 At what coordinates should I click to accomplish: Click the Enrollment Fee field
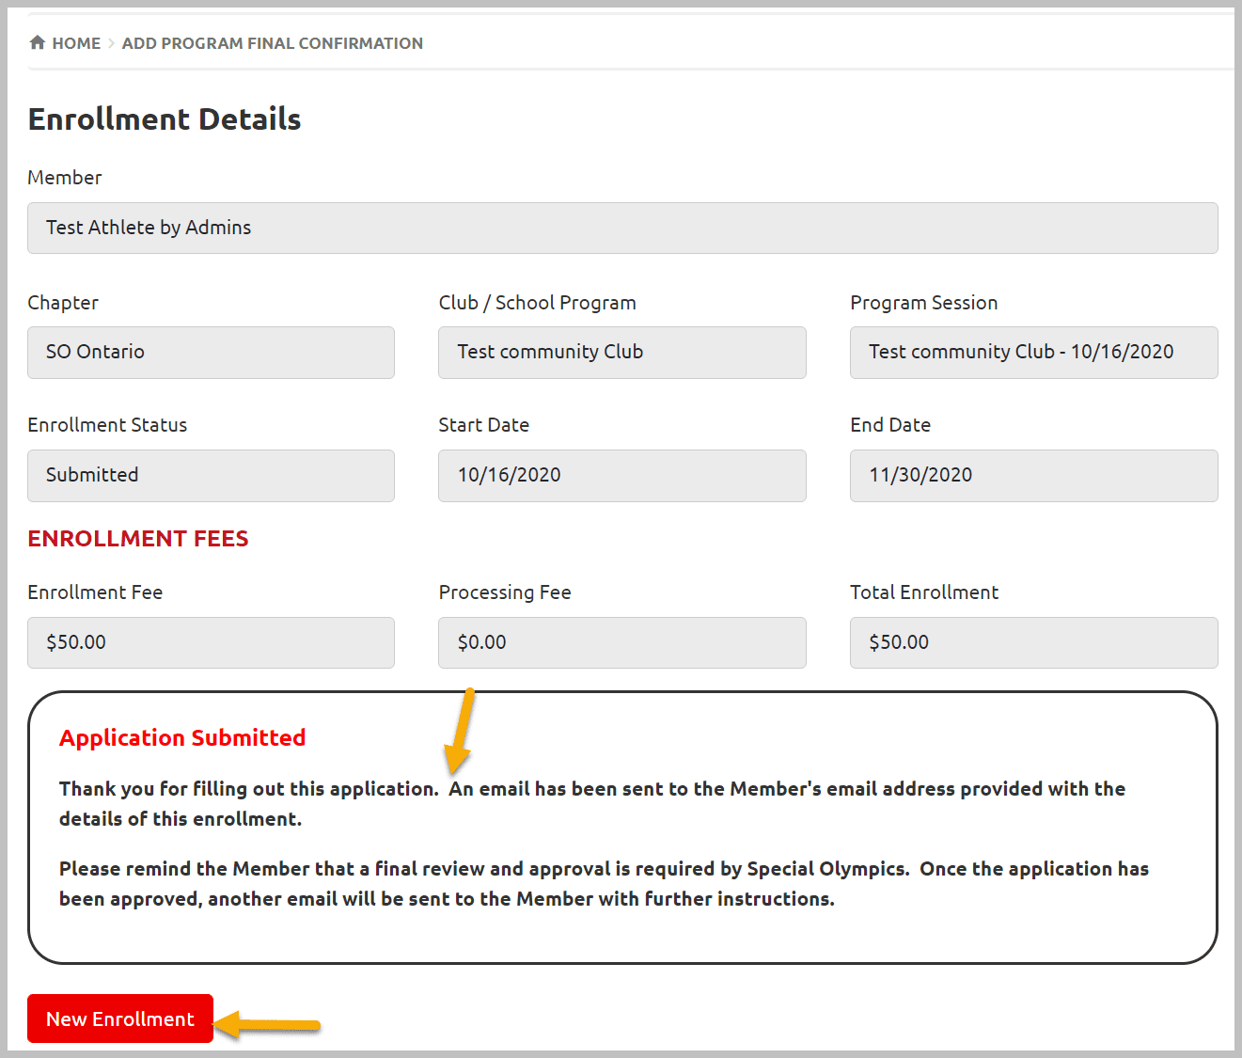[211, 642]
